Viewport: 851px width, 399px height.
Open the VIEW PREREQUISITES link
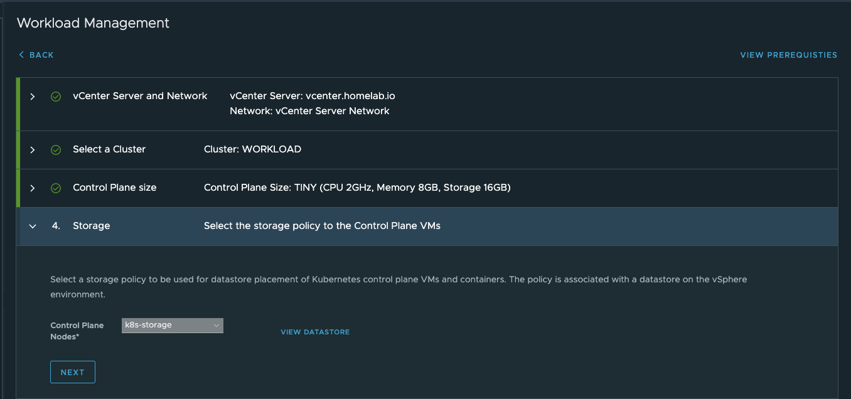(x=788, y=55)
